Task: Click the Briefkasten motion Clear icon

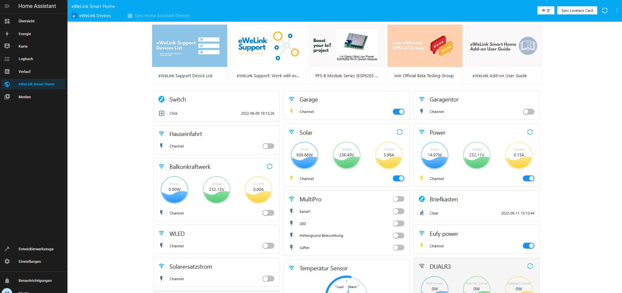Action: pos(422,213)
